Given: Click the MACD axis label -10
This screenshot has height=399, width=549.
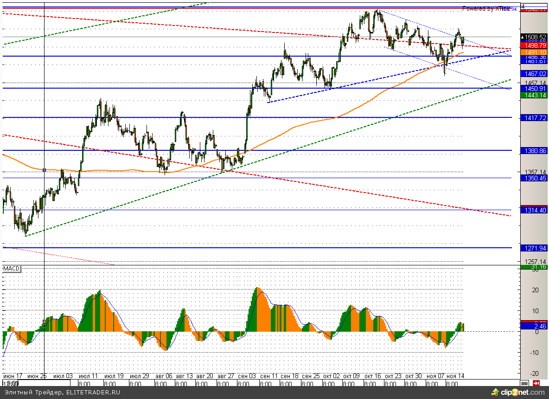Looking at the screenshot, I should [x=534, y=353].
